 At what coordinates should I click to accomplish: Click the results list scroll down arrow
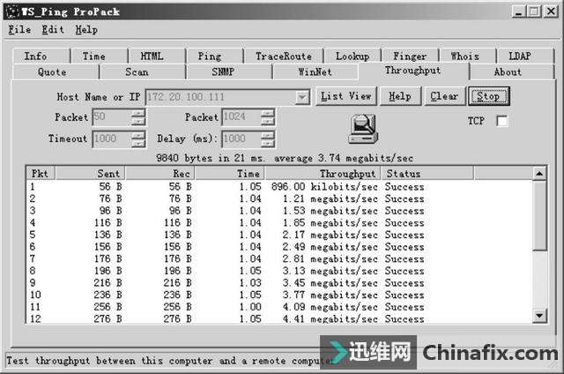coord(539,316)
